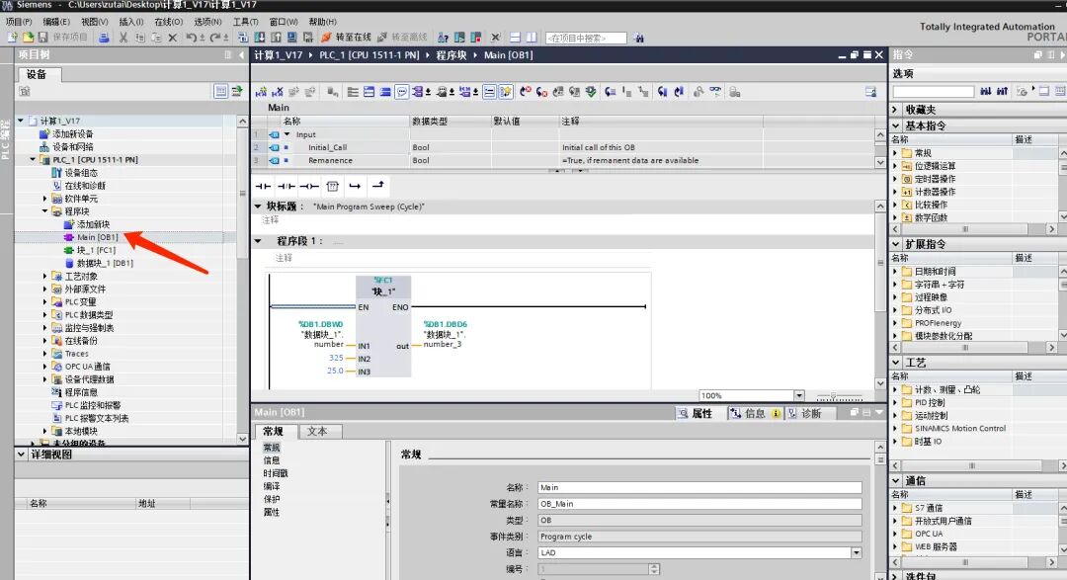
Task: Switch to the 信息 inspector tab
Action: [756, 413]
